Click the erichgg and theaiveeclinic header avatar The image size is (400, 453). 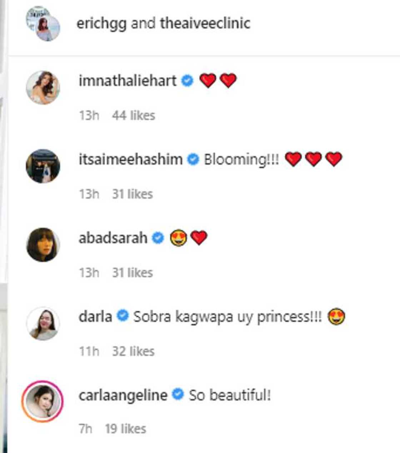(43, 24)
